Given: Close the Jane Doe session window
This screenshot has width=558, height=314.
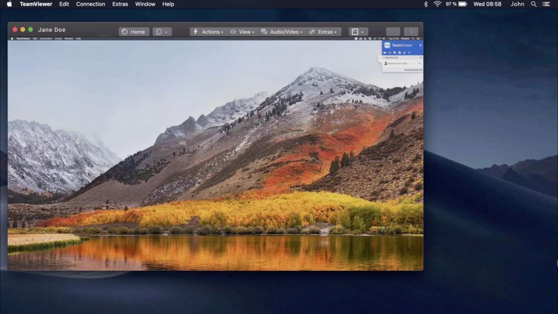Looking at the screenshot, I should [15, 30].
